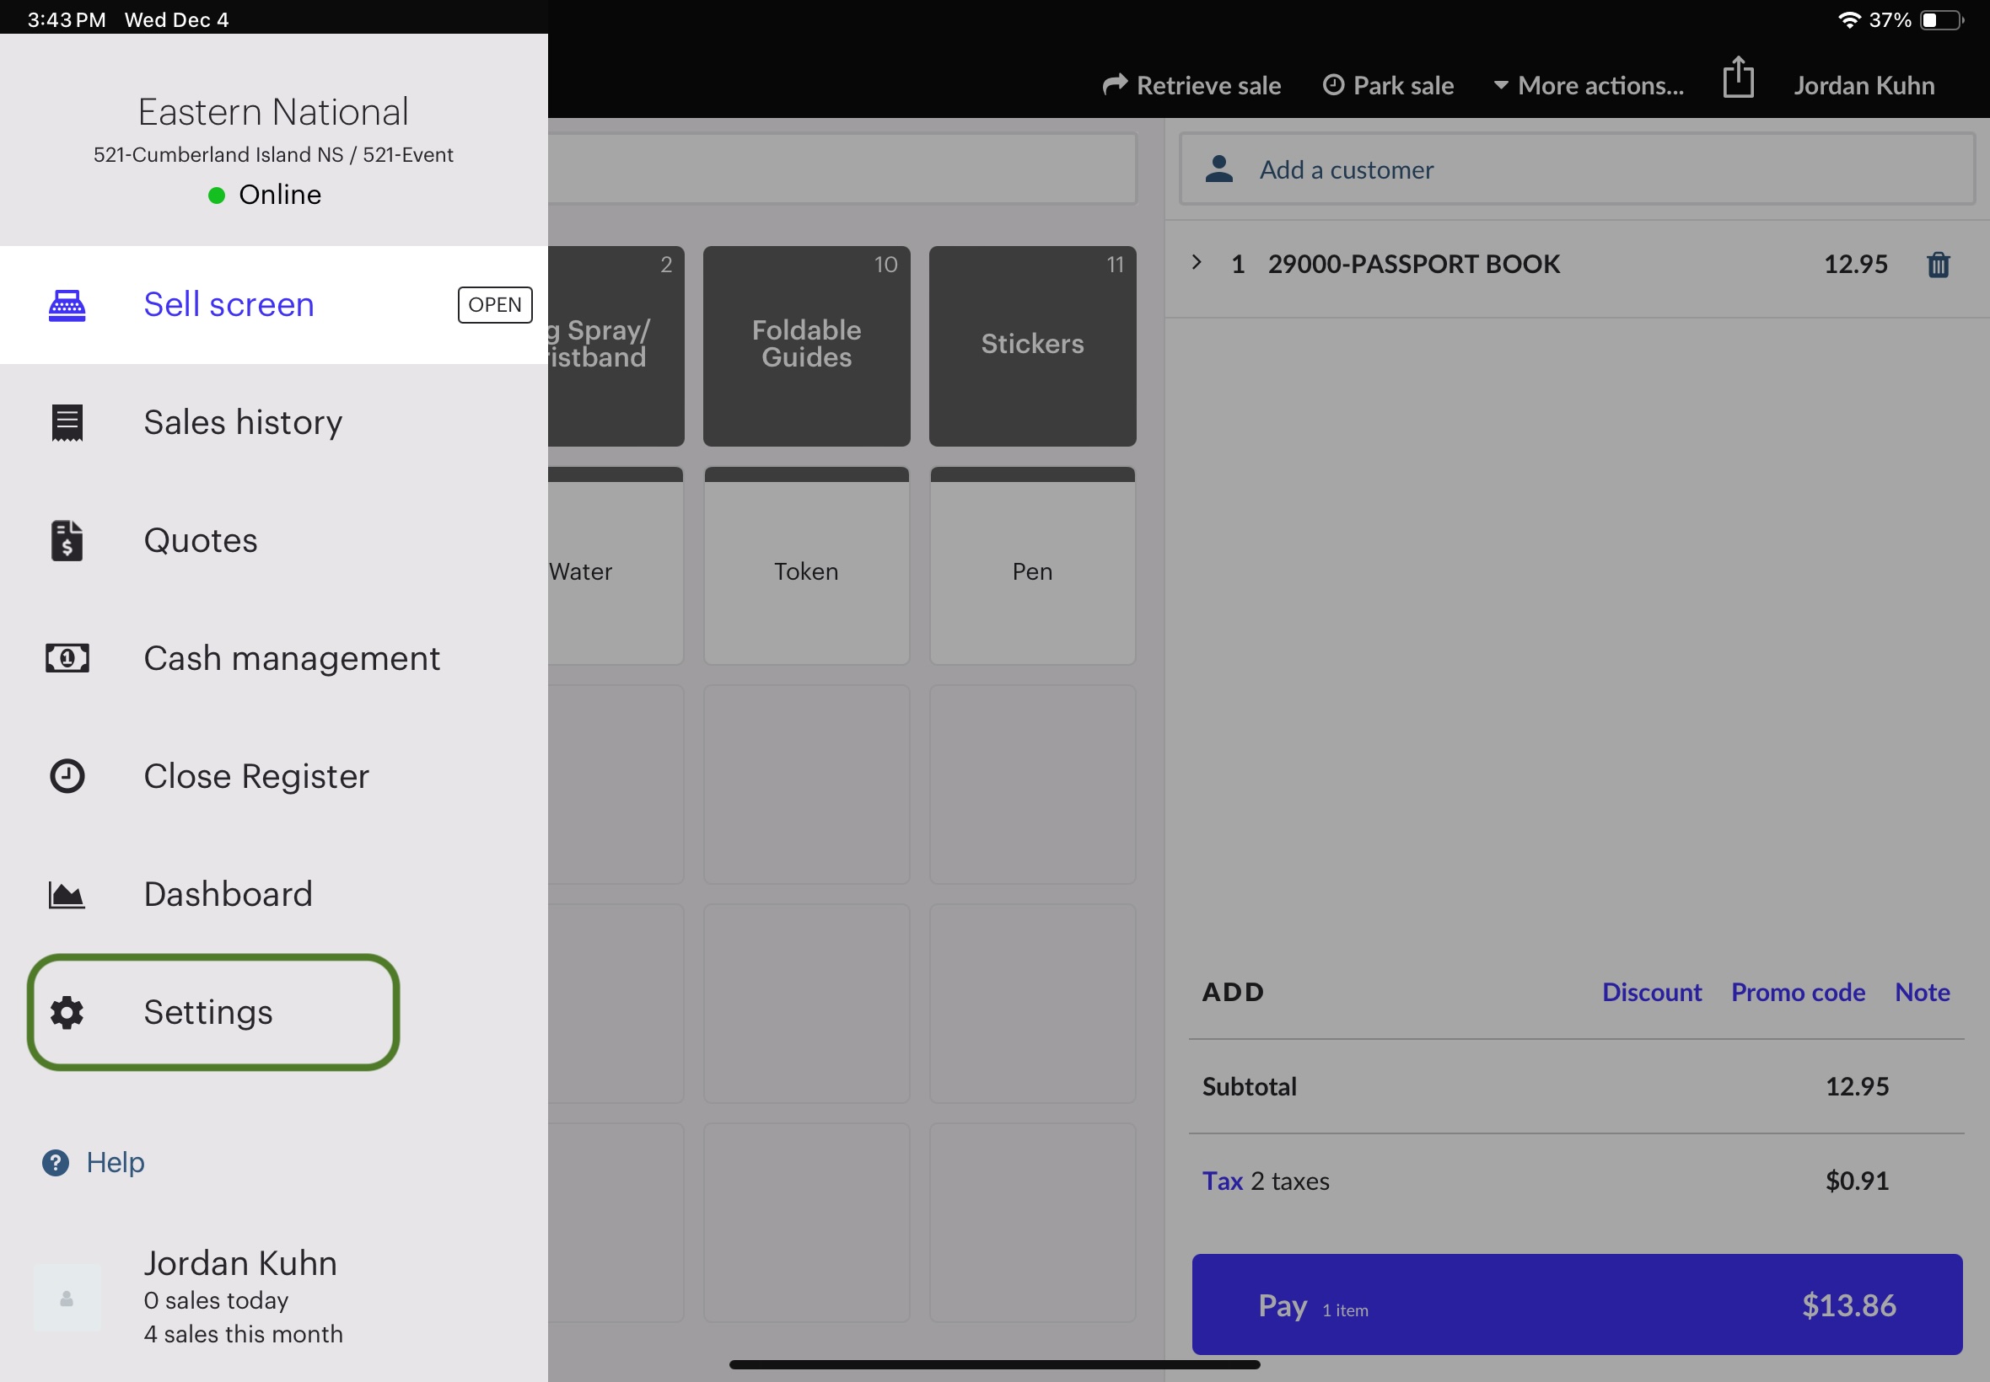Click Park sale in the top bar
Image resolution: width=1990 pixels, height=1382 pixels.
(x=1388, y=86)
